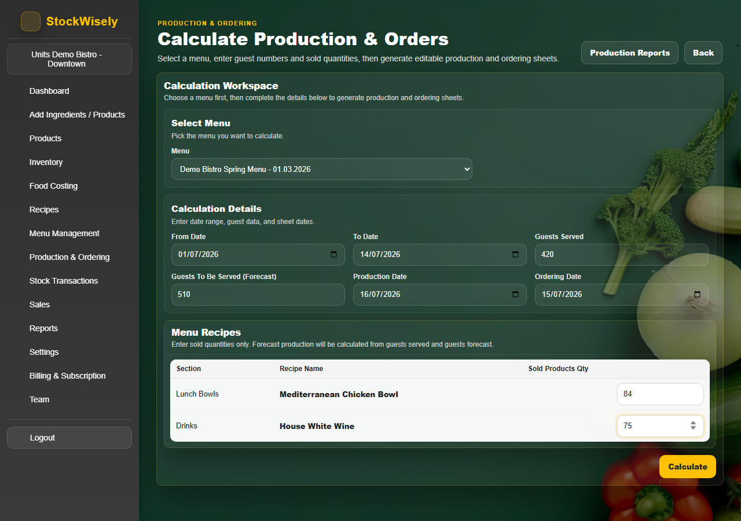The height and width of the screenshot is (521, 741).
Task: Click the Select Menu heading
Action: 201,123
